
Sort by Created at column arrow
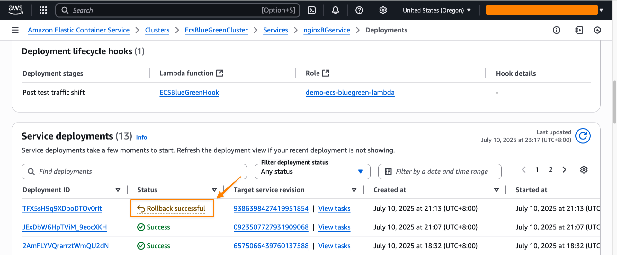[x=496, y=190]
